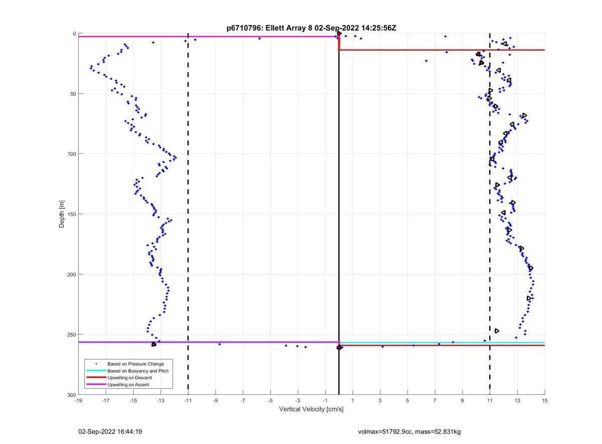Screen dimensions: 602x444
Task: Click y-axis tick label '100'
Action: point(71,154)
